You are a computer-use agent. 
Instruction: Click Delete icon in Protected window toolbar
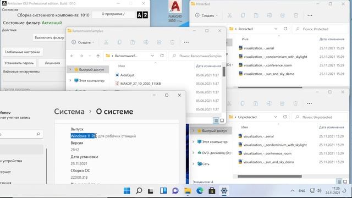coord(296,15)
